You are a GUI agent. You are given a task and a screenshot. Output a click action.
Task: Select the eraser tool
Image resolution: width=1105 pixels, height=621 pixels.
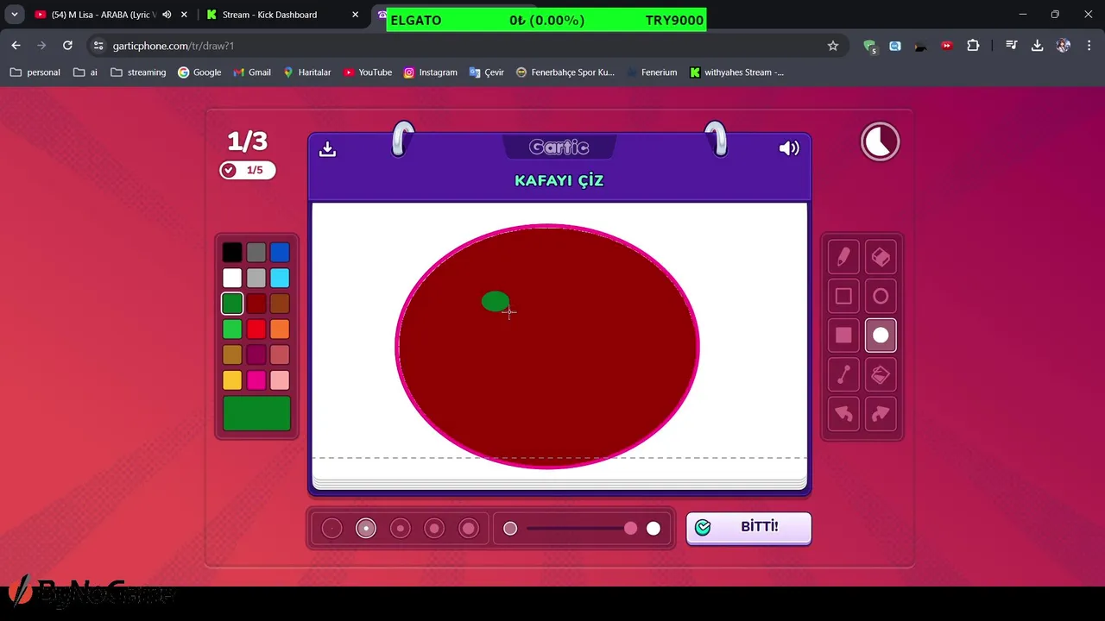881,256
